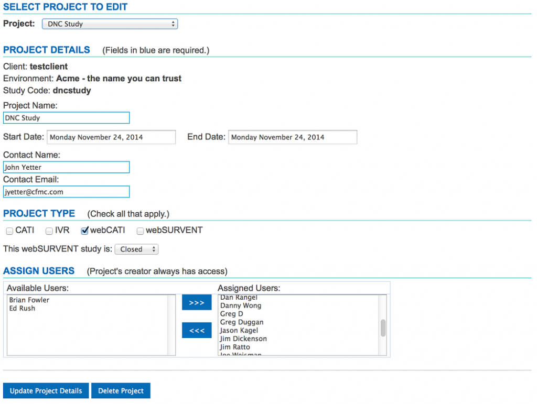Click the Project dropdown stepper arrows

(173, 24)
